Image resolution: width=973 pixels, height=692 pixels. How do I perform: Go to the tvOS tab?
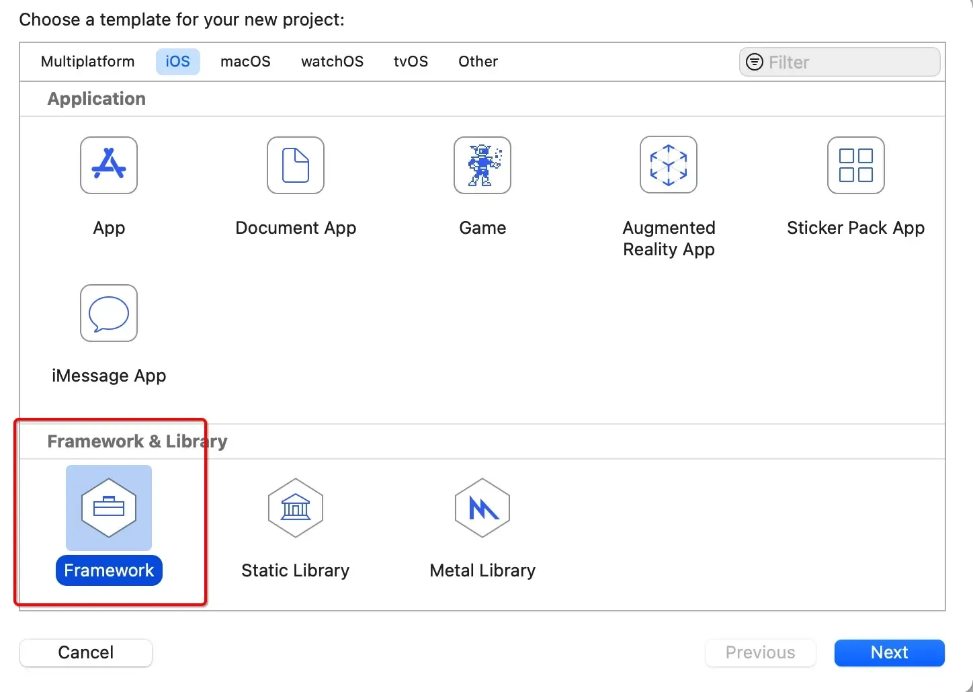point(411,62)
